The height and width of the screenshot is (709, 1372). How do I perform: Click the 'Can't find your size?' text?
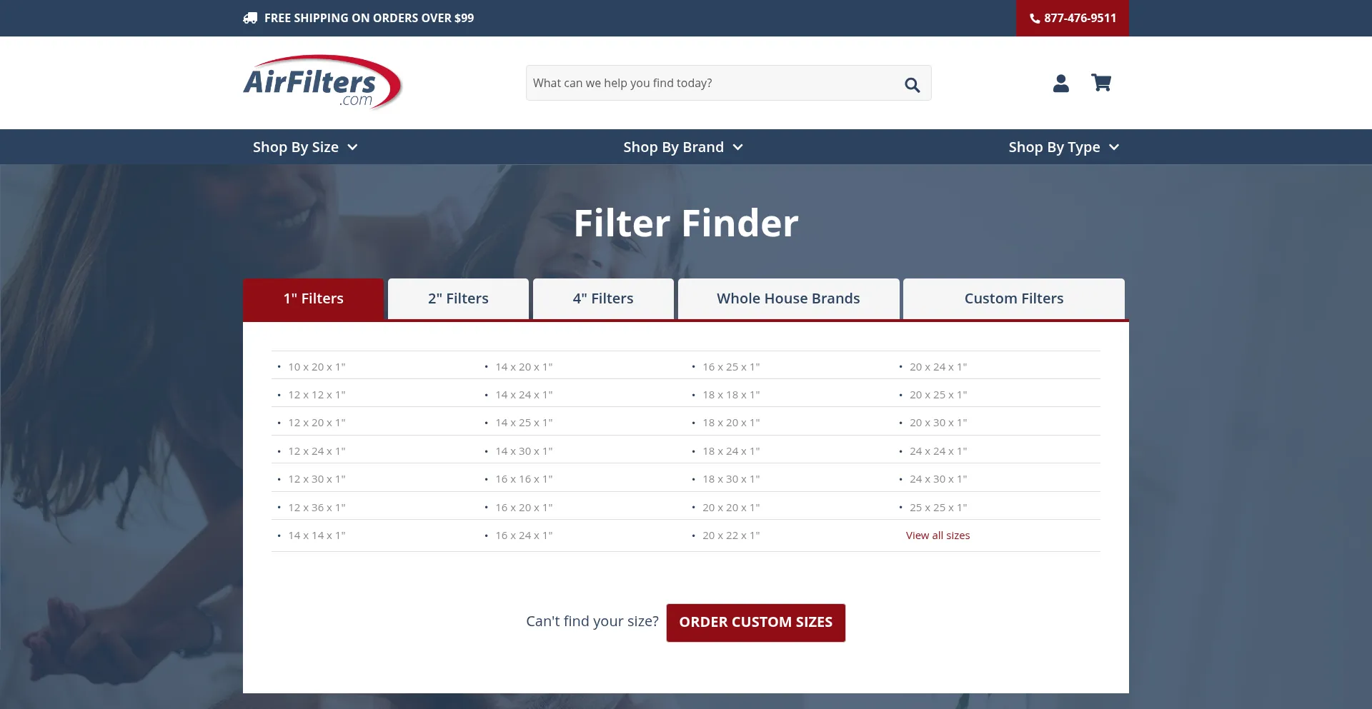[592, 621]
